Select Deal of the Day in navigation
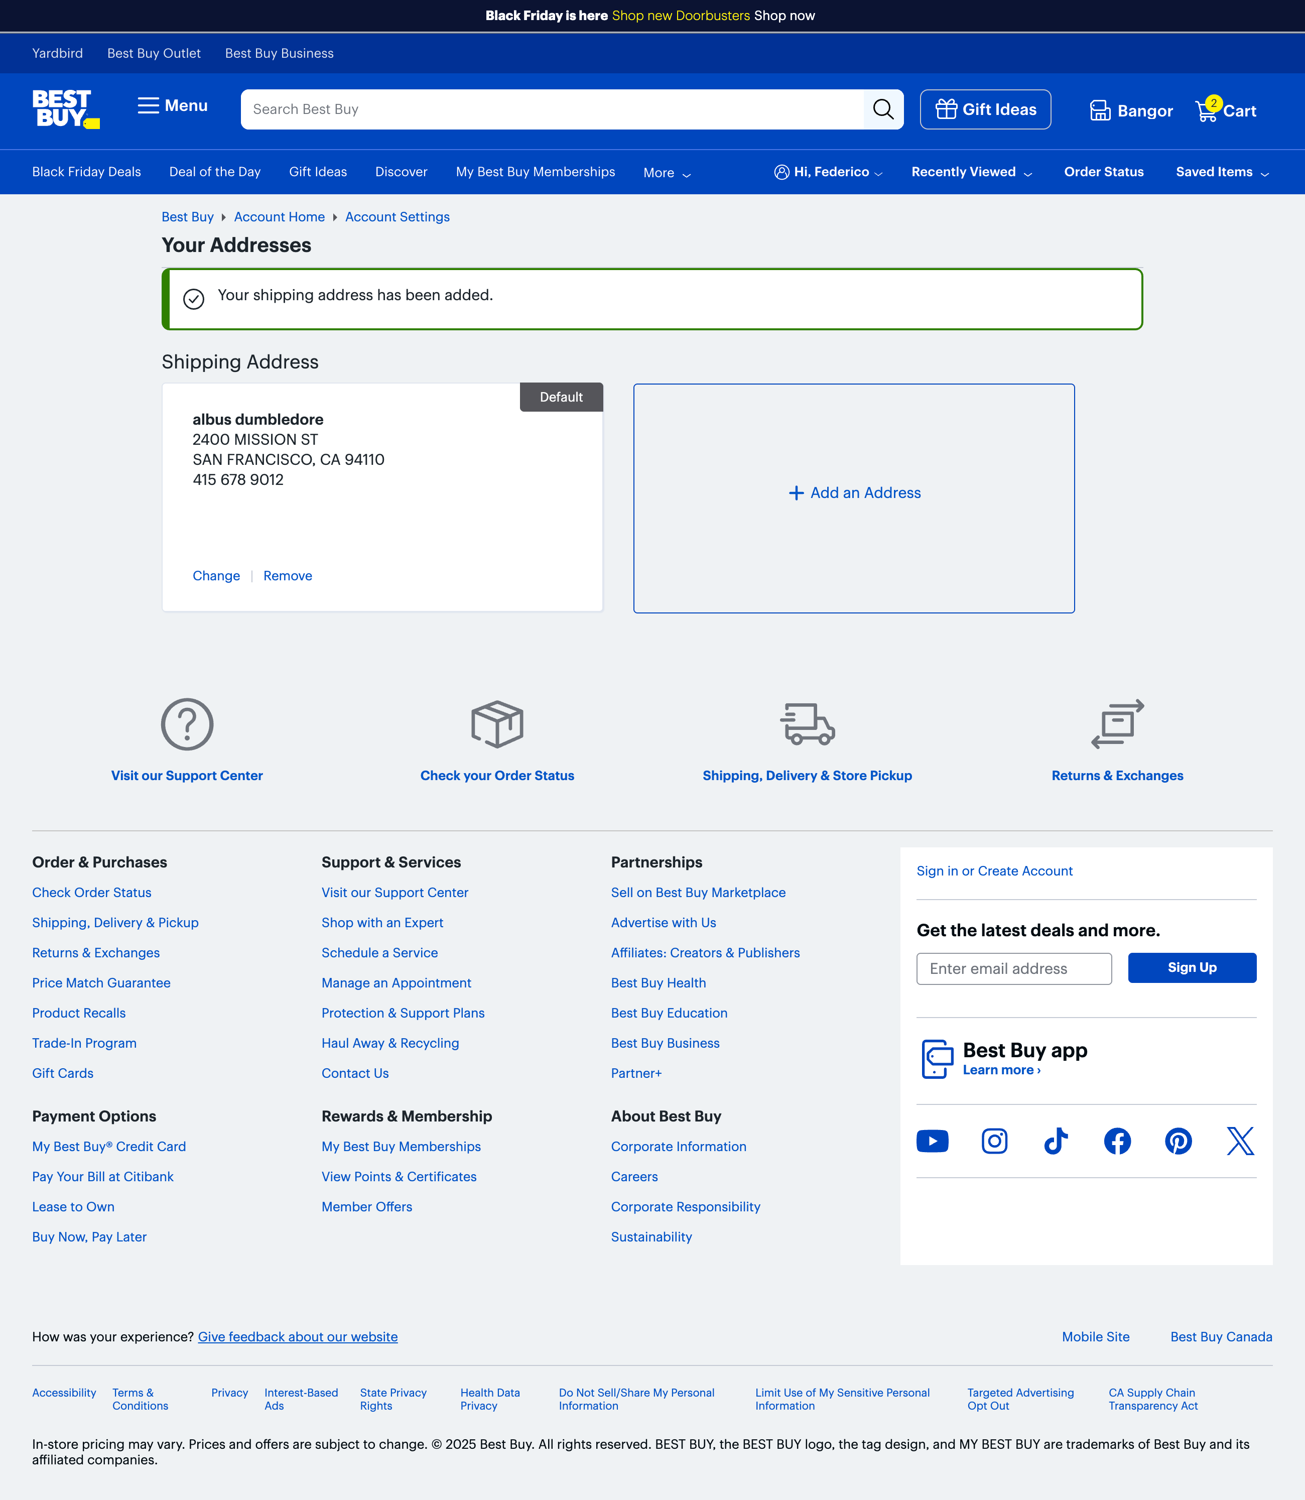 click(214, 172)
